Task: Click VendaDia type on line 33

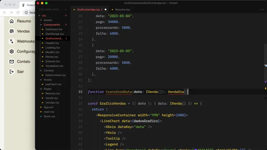Action: tap(176, 92)
